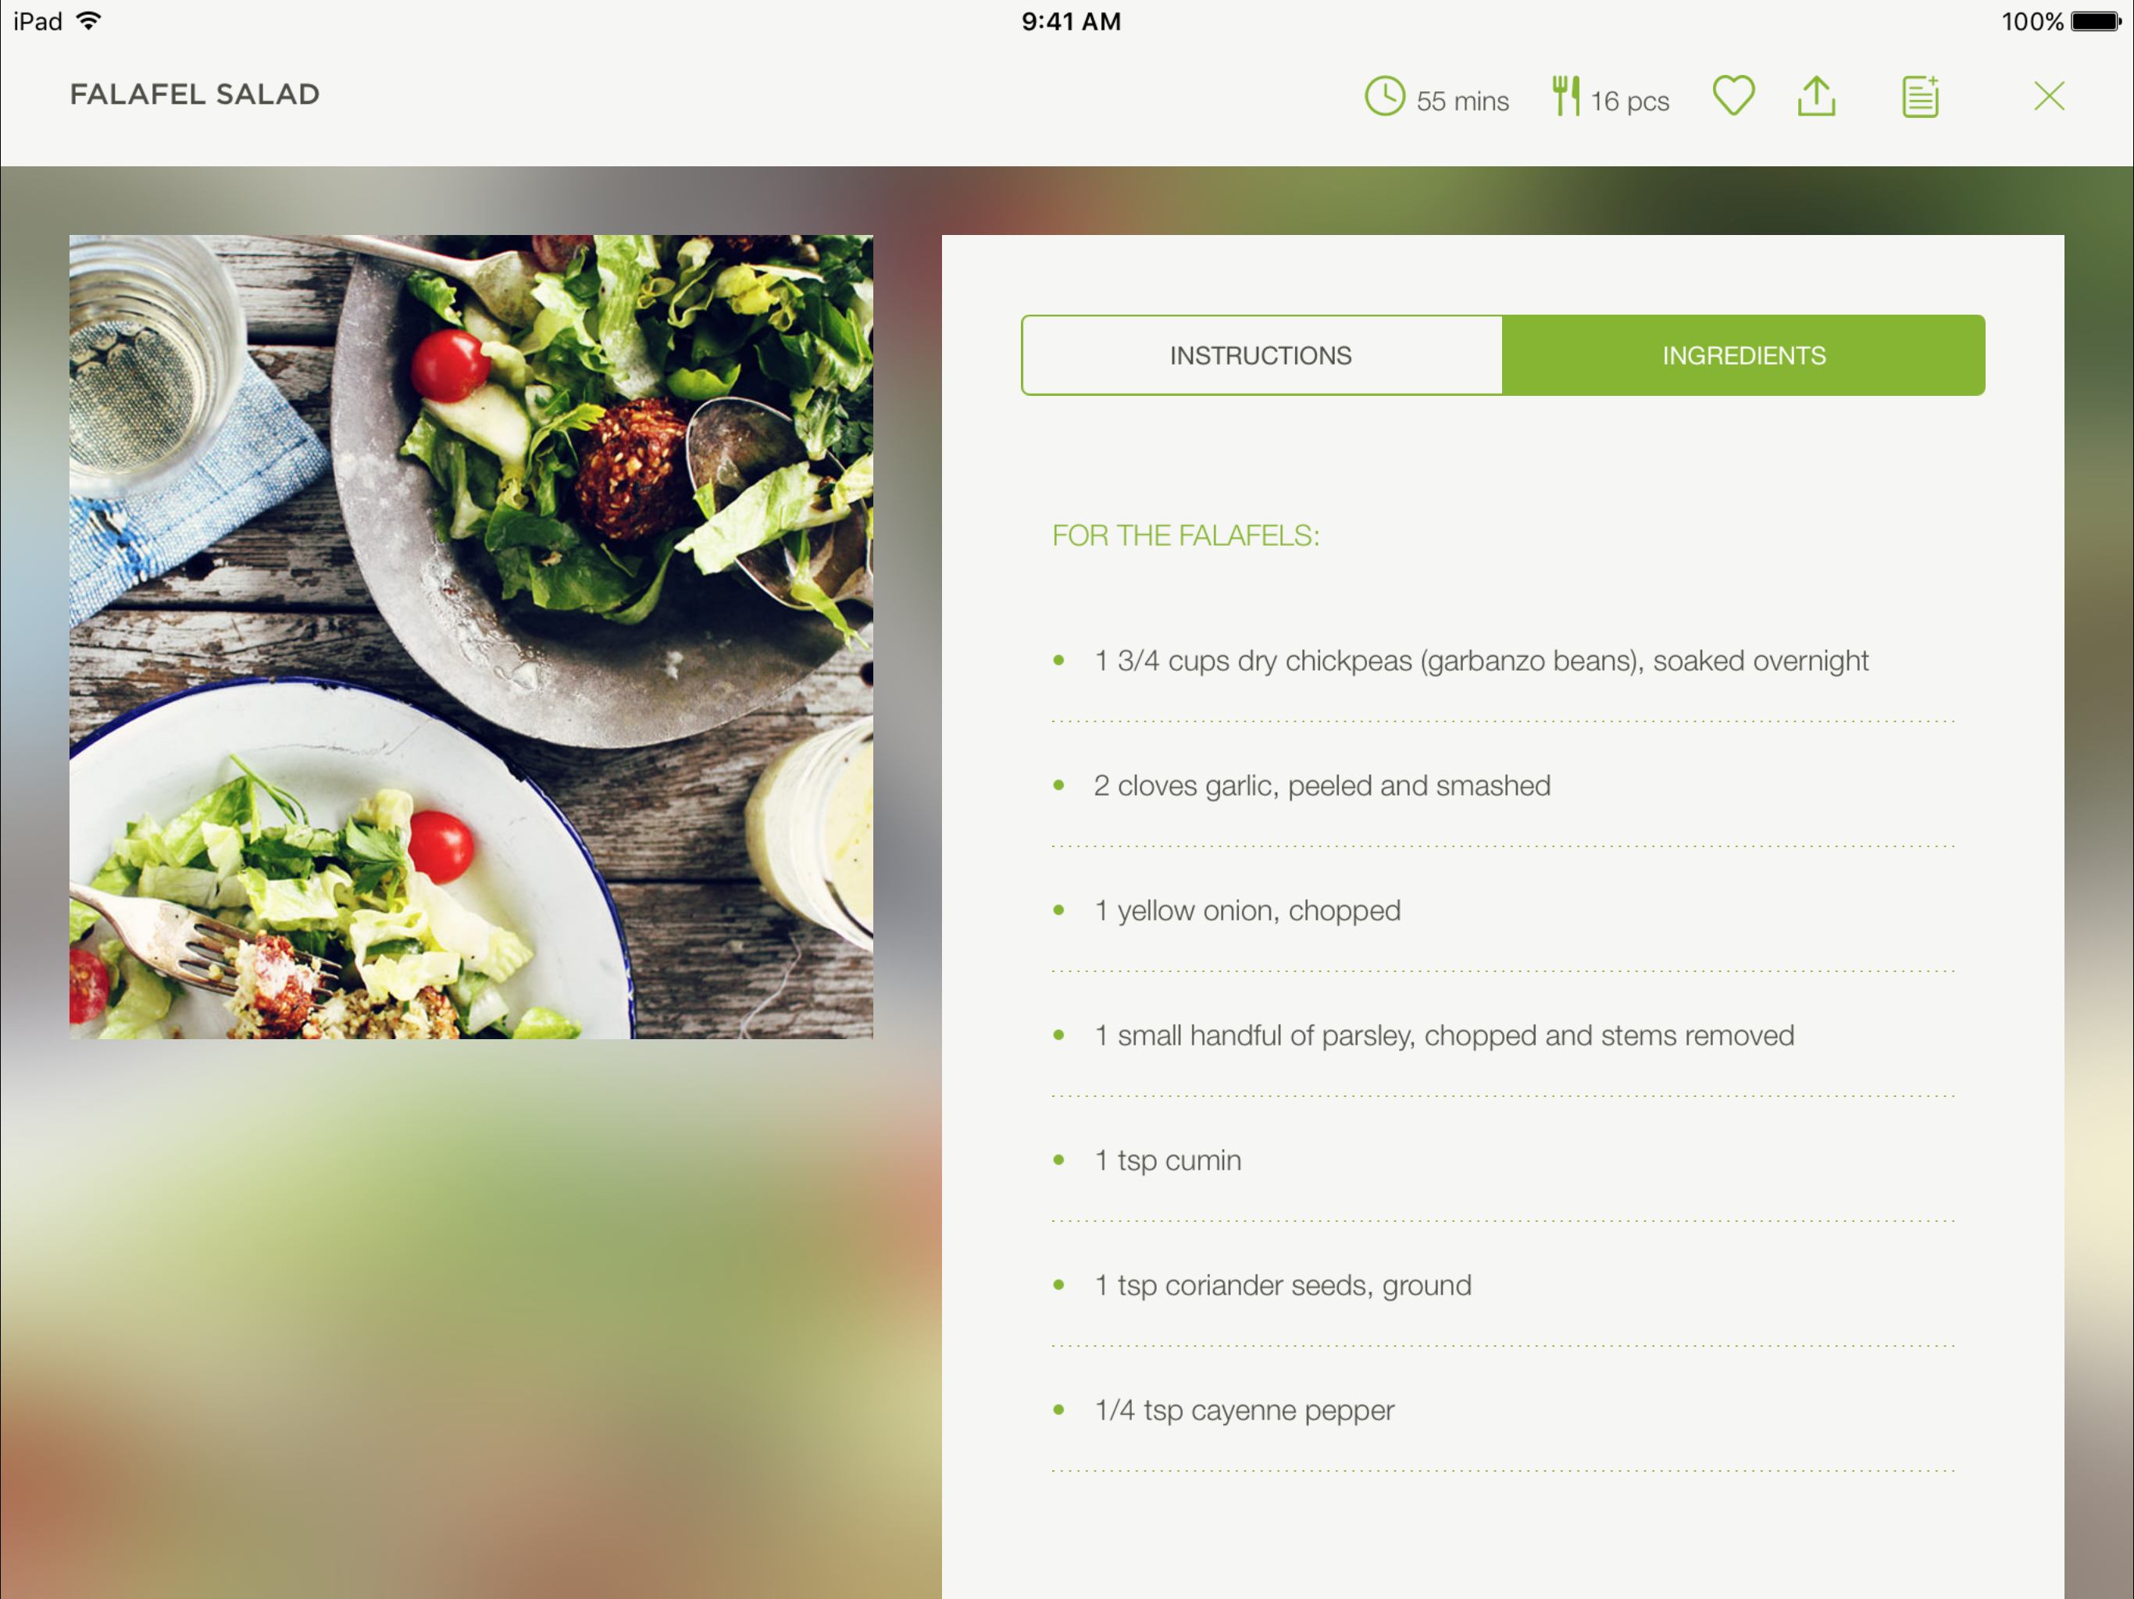Click the fork and knife servings icon
The height and width of the screenshot is (1599, 2134).
1566,97
